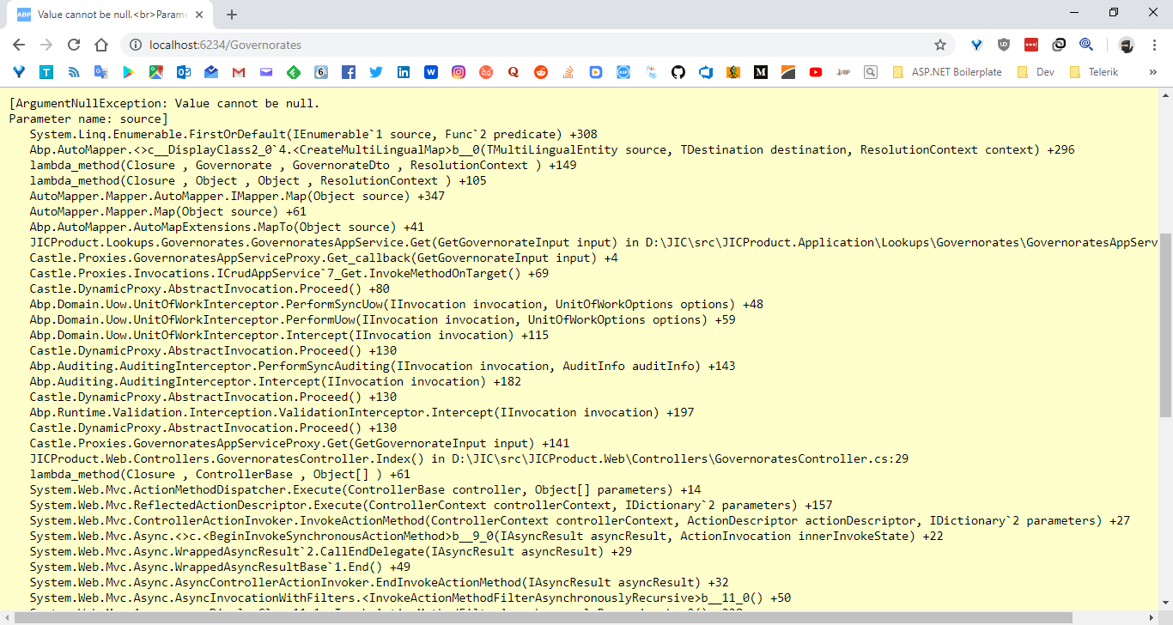Go back to the previous page
1173x625 pixels.
point(18,45)
